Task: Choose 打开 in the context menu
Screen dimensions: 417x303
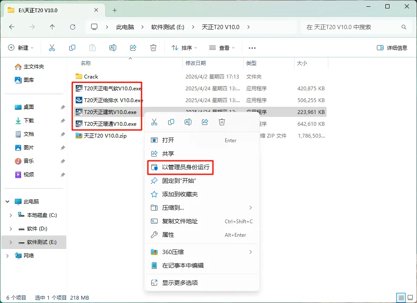Action: click(202, 140)
